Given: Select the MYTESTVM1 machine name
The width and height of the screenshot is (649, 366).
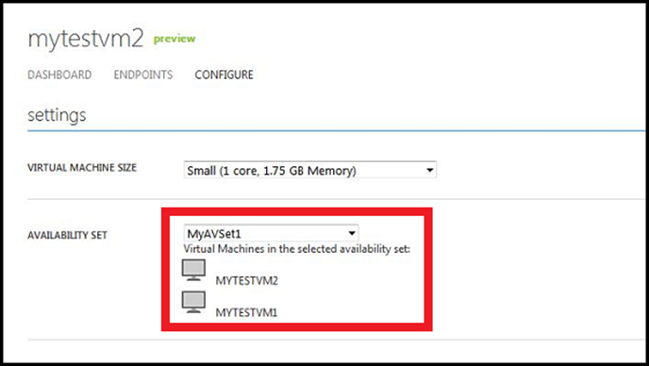Looking at the screenshot, I should 246,312.
